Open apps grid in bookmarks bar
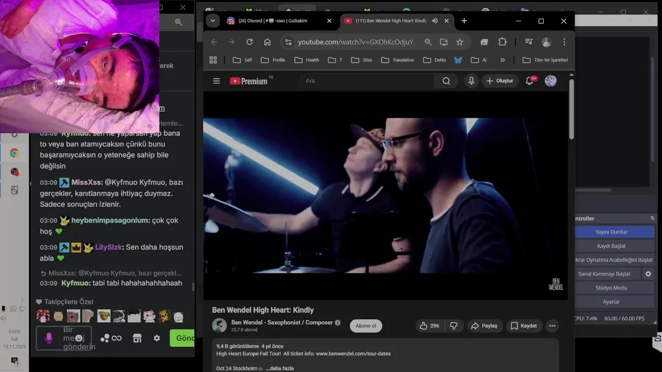Screen dimensions: 662x372 tap(213, 60)
